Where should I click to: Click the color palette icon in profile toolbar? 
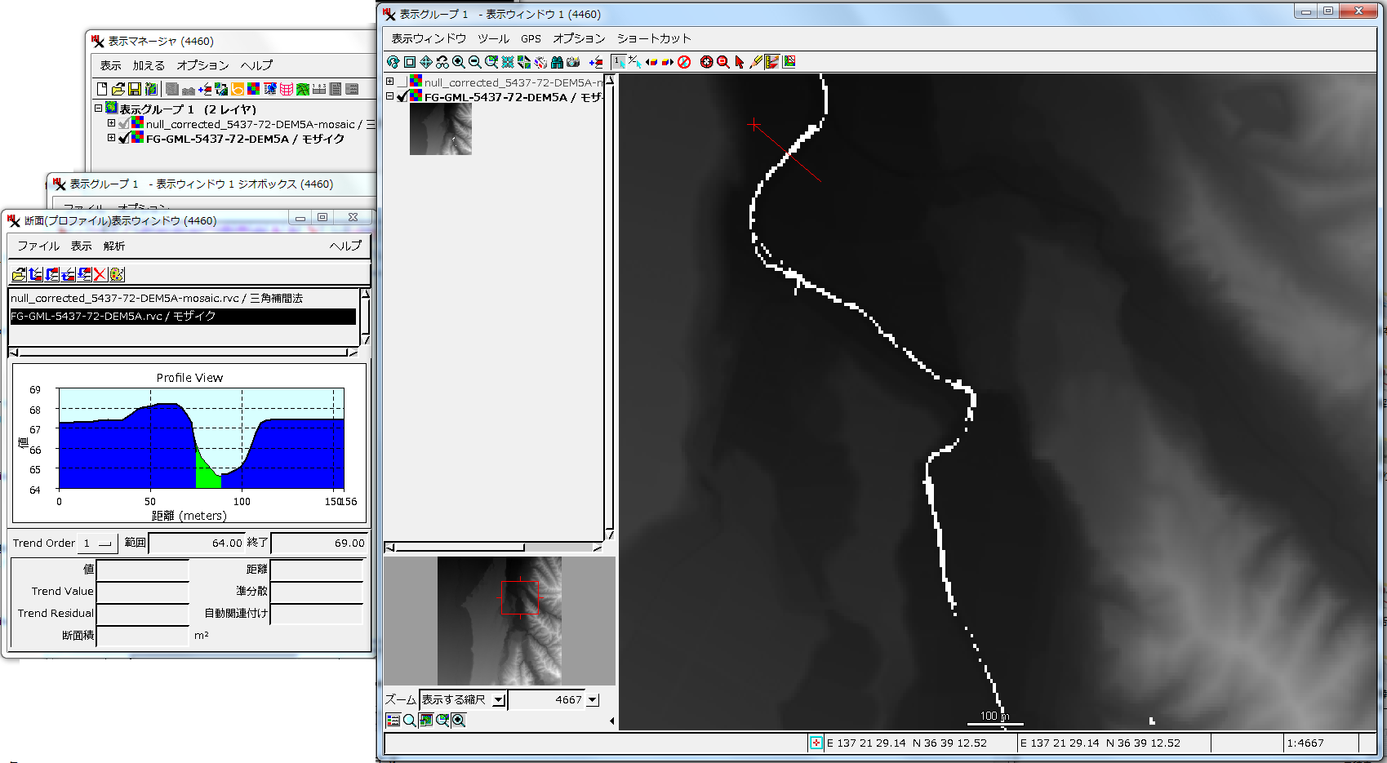(117, 275)
